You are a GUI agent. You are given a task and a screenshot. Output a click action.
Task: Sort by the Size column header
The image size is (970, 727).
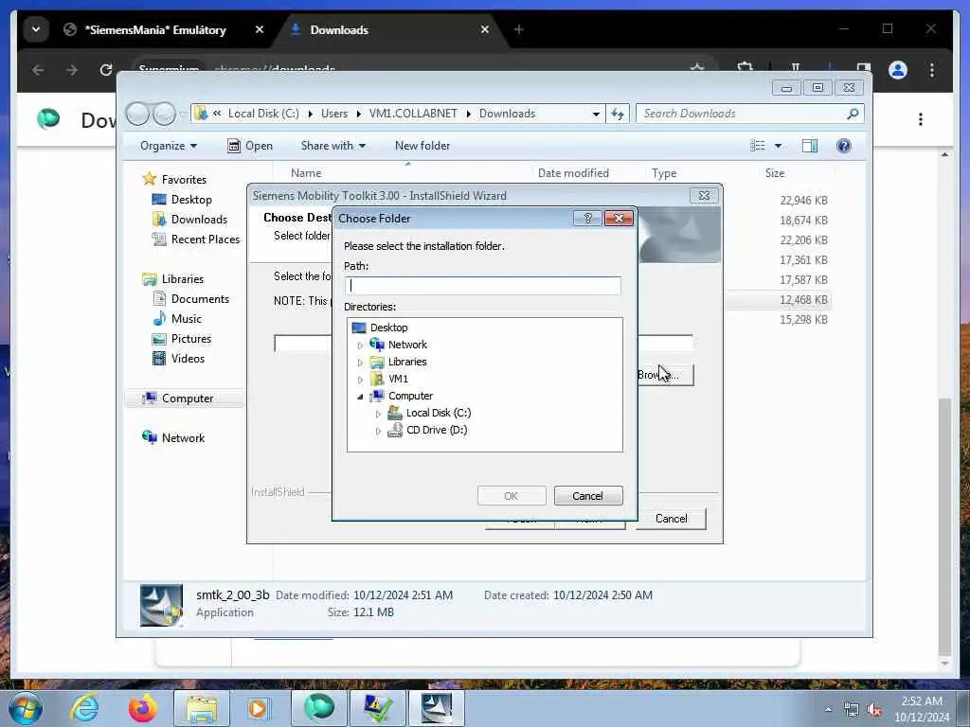(x=775, y=173)
